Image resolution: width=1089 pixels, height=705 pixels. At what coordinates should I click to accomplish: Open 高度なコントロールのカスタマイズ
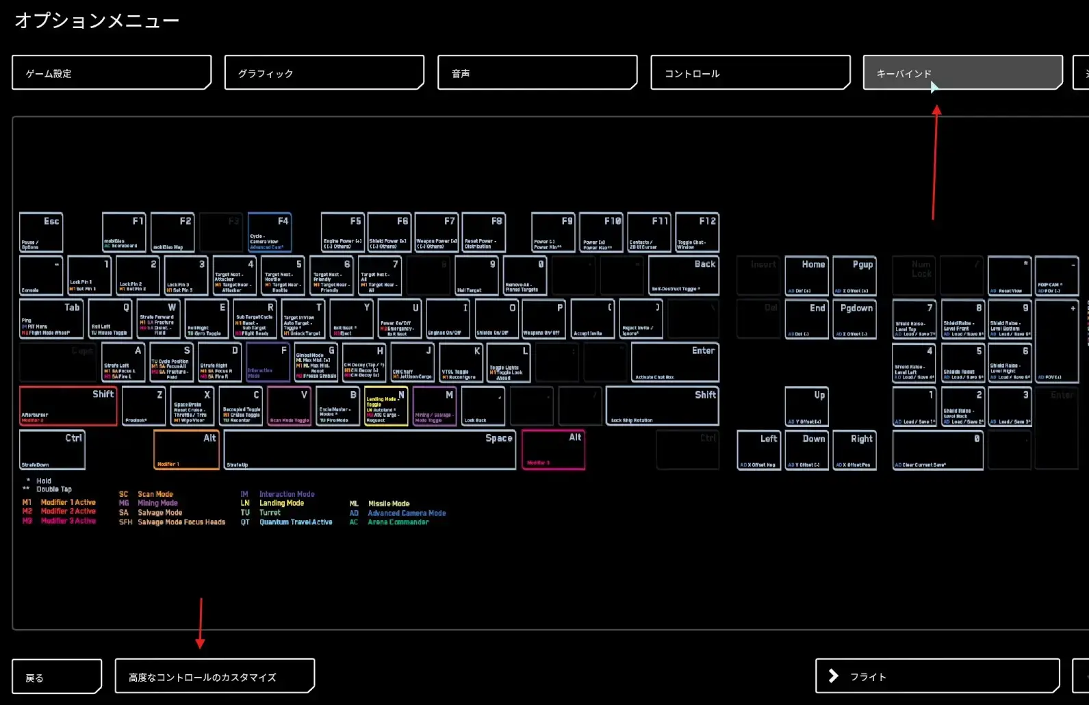pyautogui.click(x=215, y=676)
